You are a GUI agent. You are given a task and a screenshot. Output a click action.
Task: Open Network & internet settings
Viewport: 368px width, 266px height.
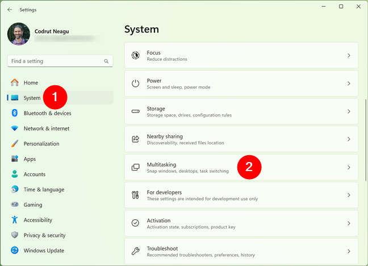pyautogui.click(x=60, y=128)
